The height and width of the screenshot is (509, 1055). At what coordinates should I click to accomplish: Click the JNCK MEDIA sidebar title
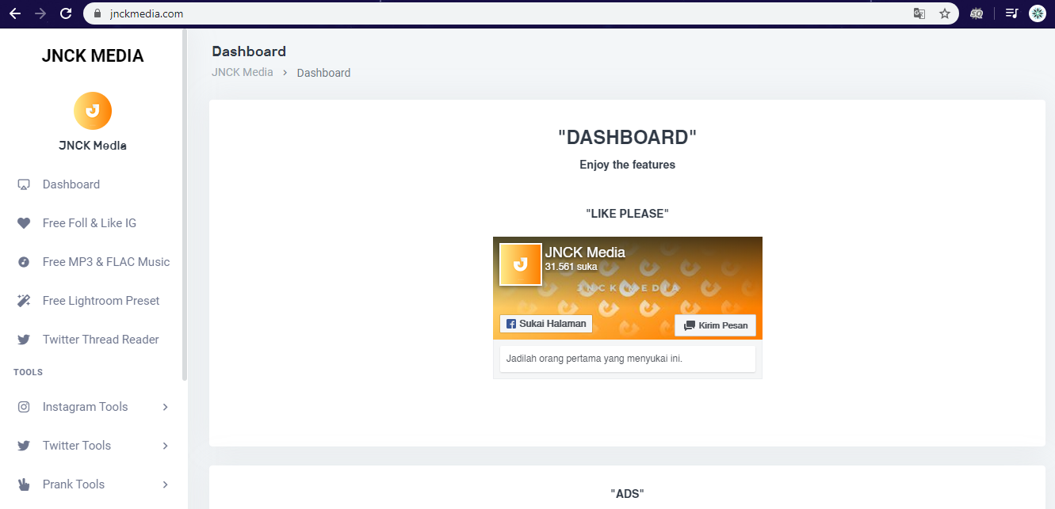[x=93, y=56]
